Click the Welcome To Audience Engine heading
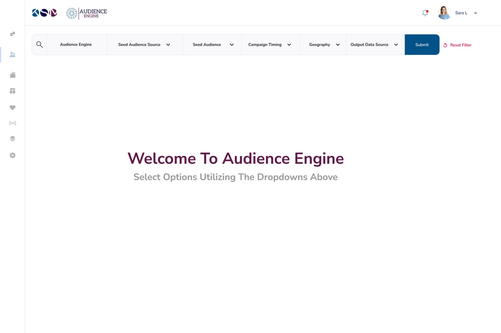This screenshot has height=333, width=501. (x=235, y=158)
